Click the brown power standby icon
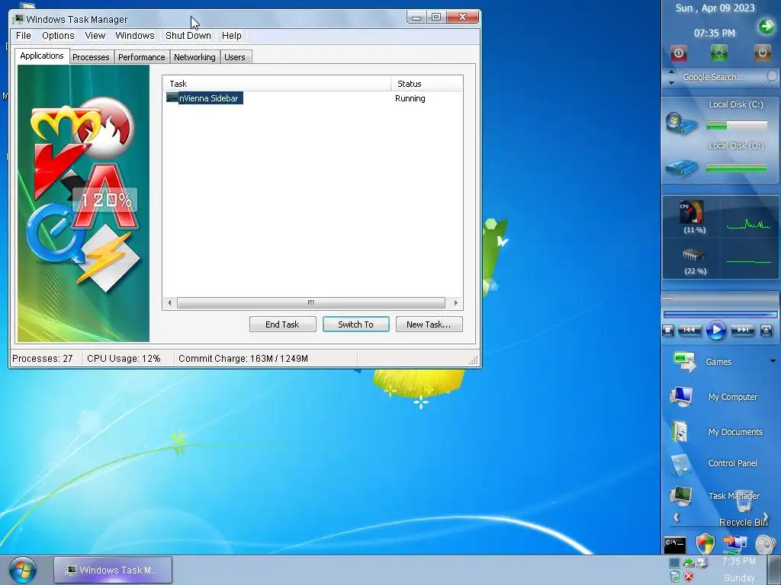The image size is (781, 585). [762, 53]
